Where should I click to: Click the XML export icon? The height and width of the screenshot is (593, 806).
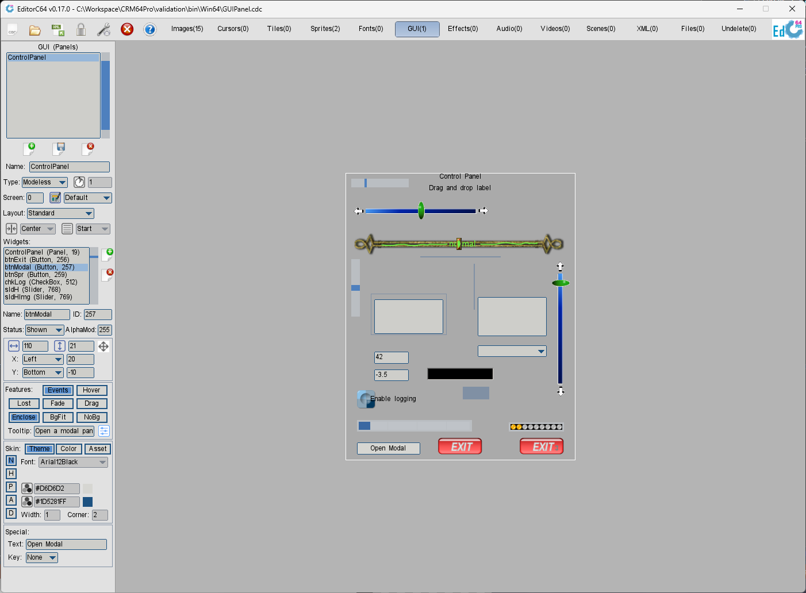[58, 29]
